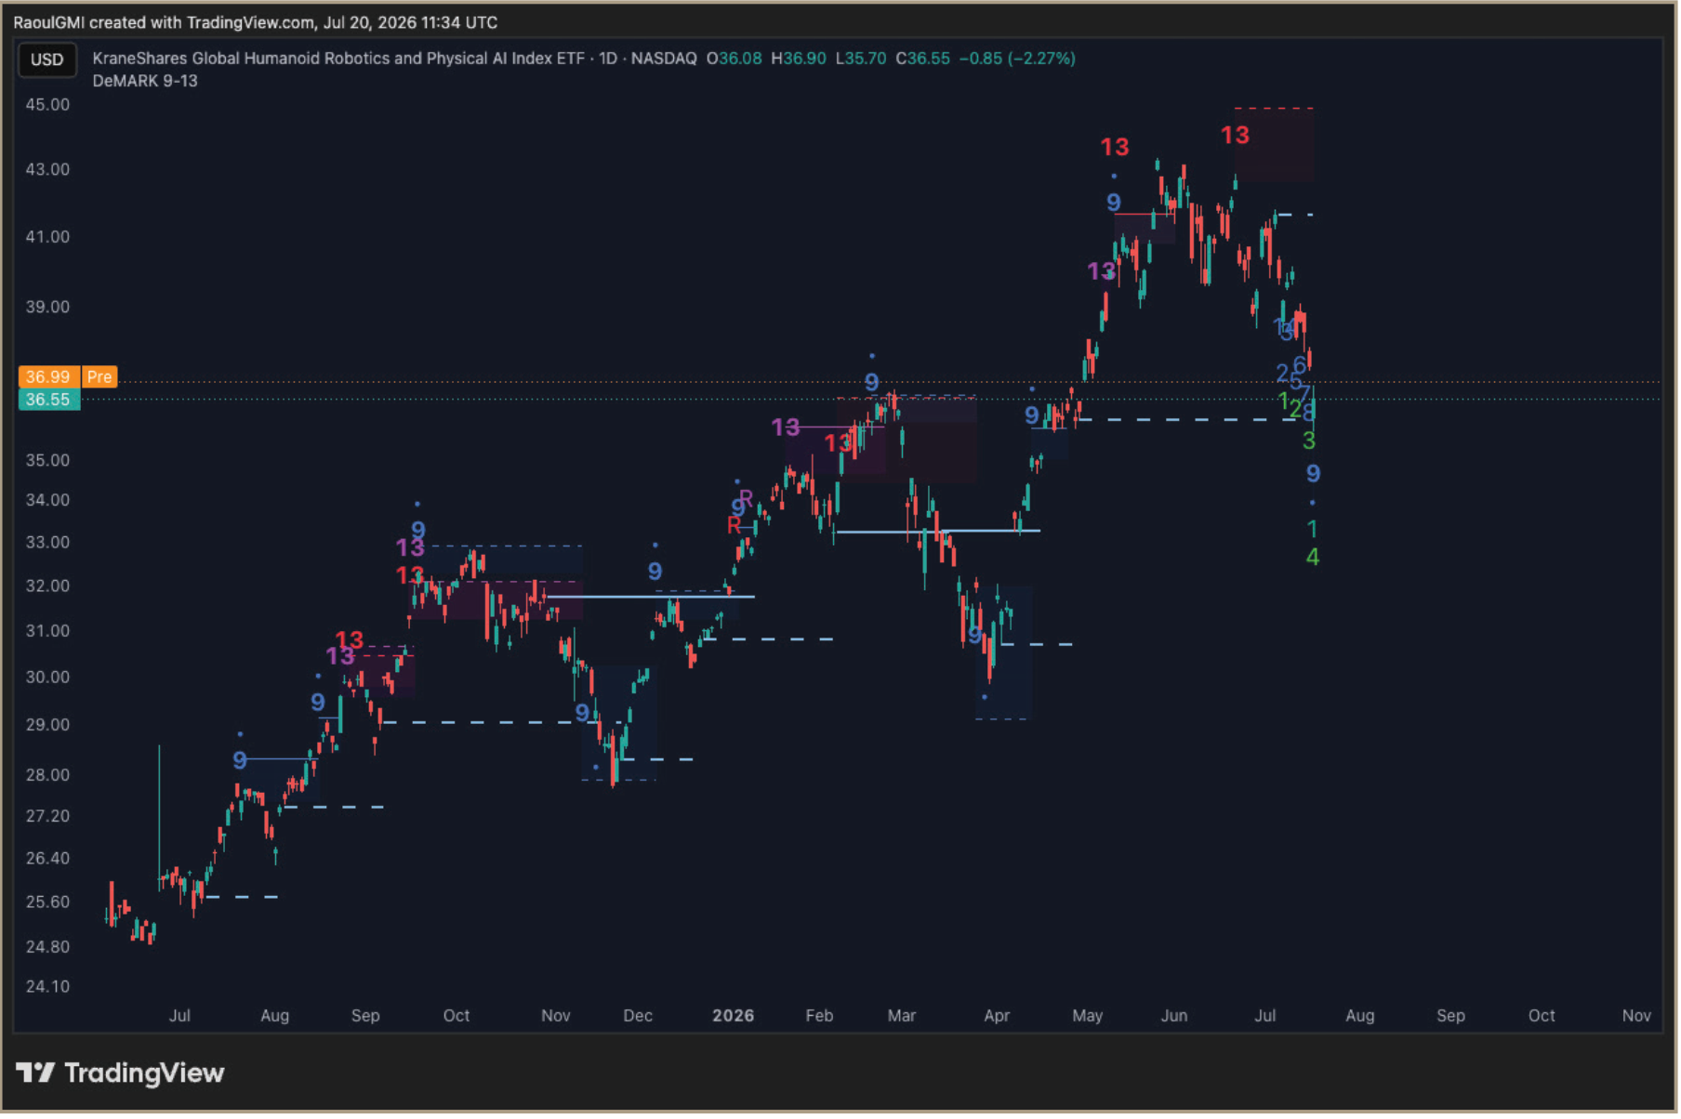Click the Feb label on time axis
1681x1119 pixels.
(819, 1017)
